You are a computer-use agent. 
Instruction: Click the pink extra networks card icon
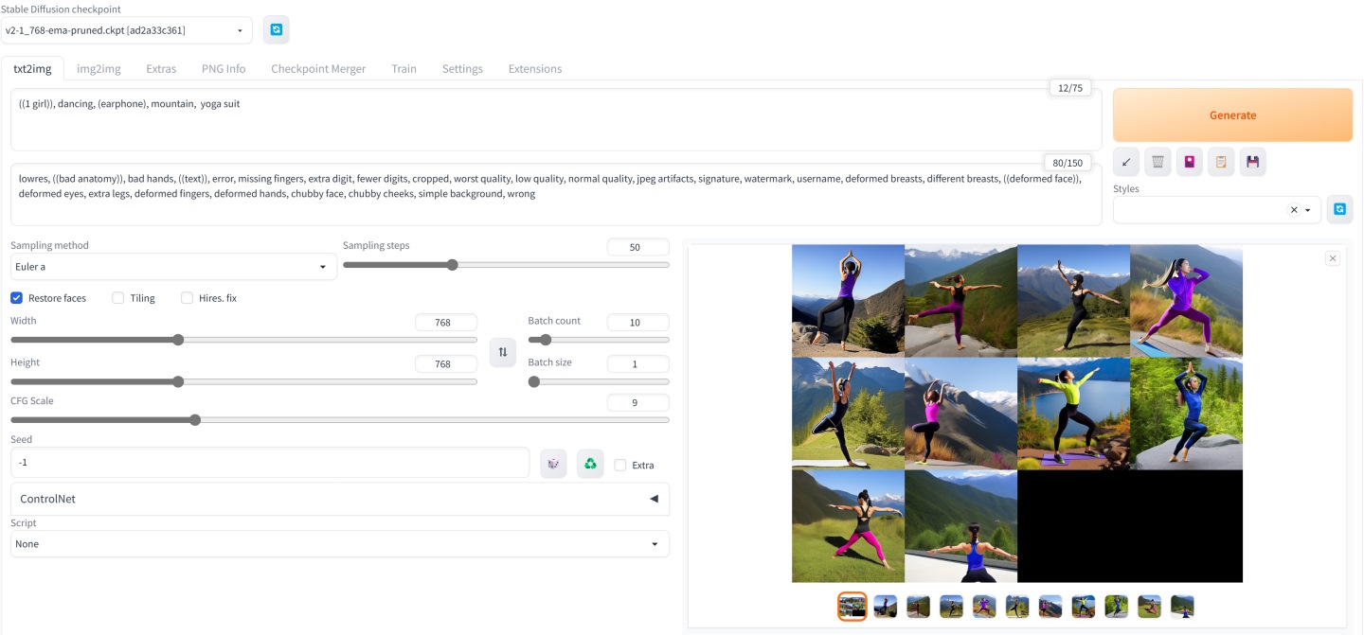[x=1190, y=162]
